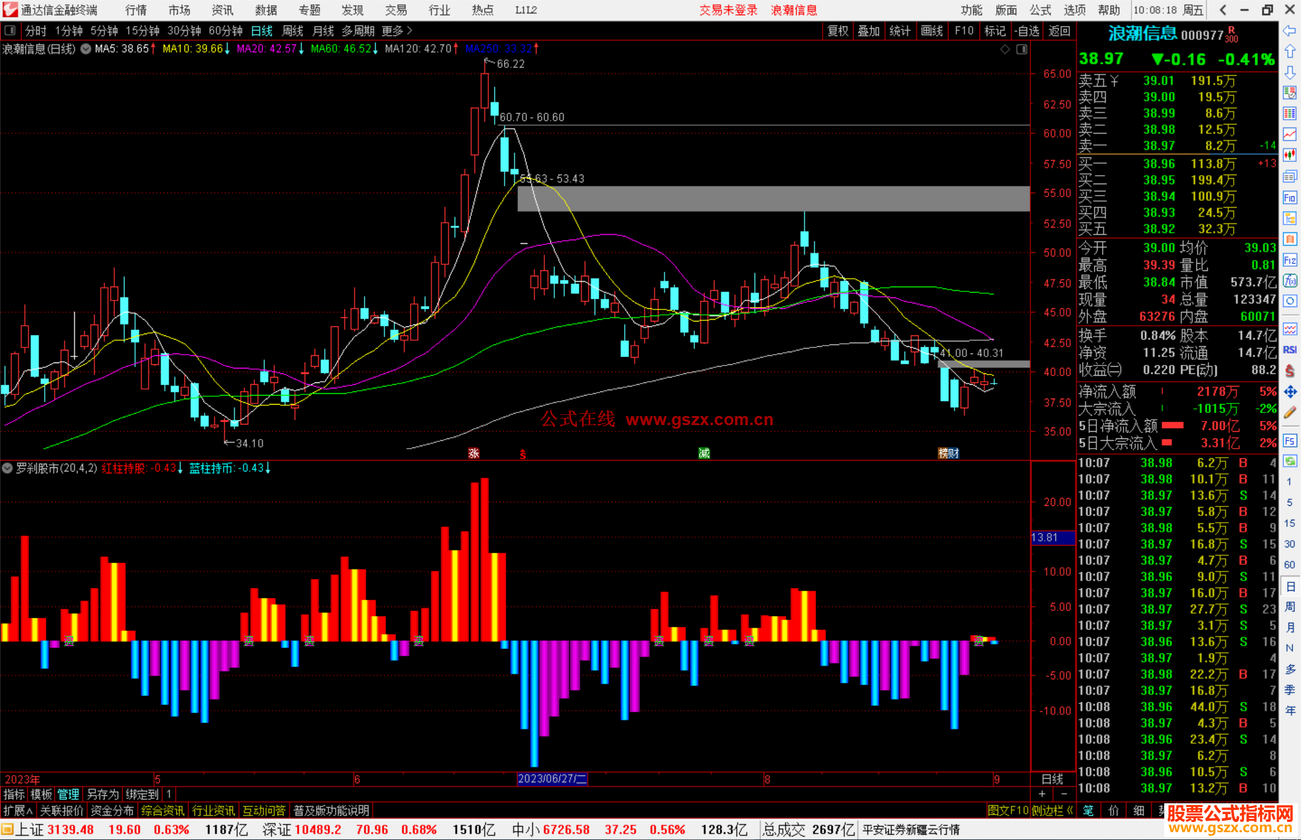Toggle the round indicator button beside 罗刹股市 label

pyautogui.click(x=7, y=468)
